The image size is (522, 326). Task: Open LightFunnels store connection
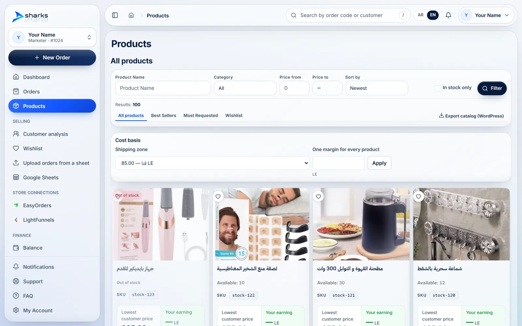(x=52, y=220)
